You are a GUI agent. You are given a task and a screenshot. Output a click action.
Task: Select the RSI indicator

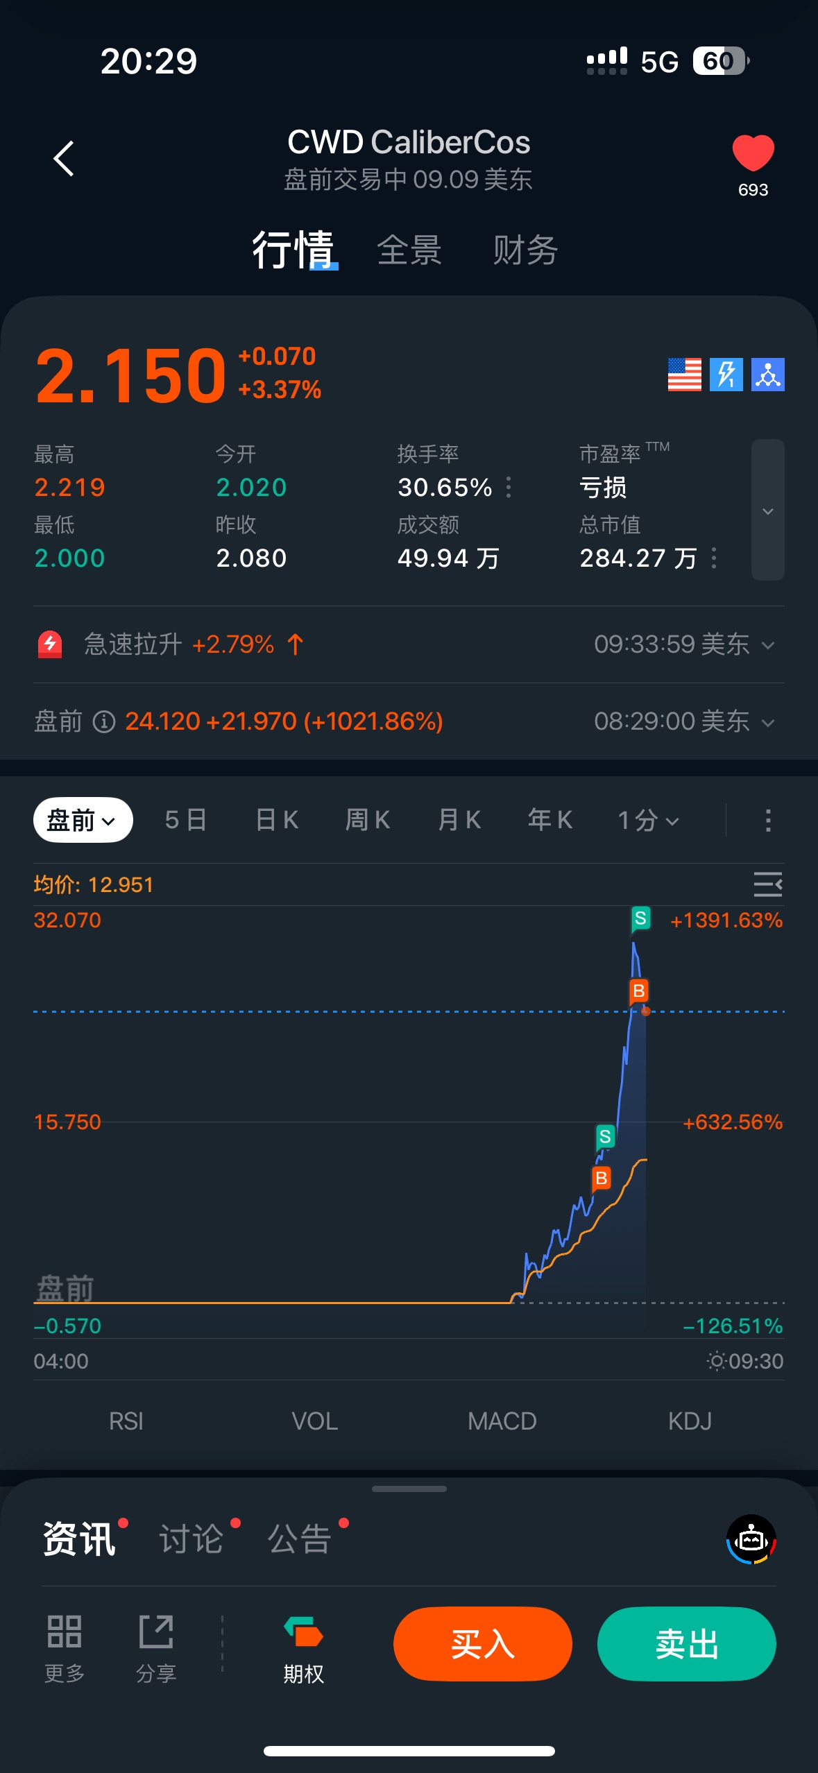click(126, 1421)
